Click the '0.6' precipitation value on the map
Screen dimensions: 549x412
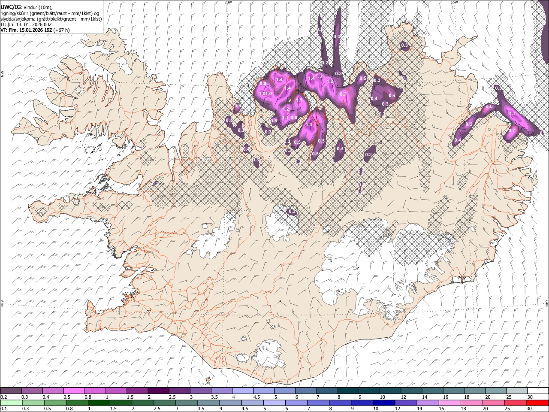coord(294,118)
